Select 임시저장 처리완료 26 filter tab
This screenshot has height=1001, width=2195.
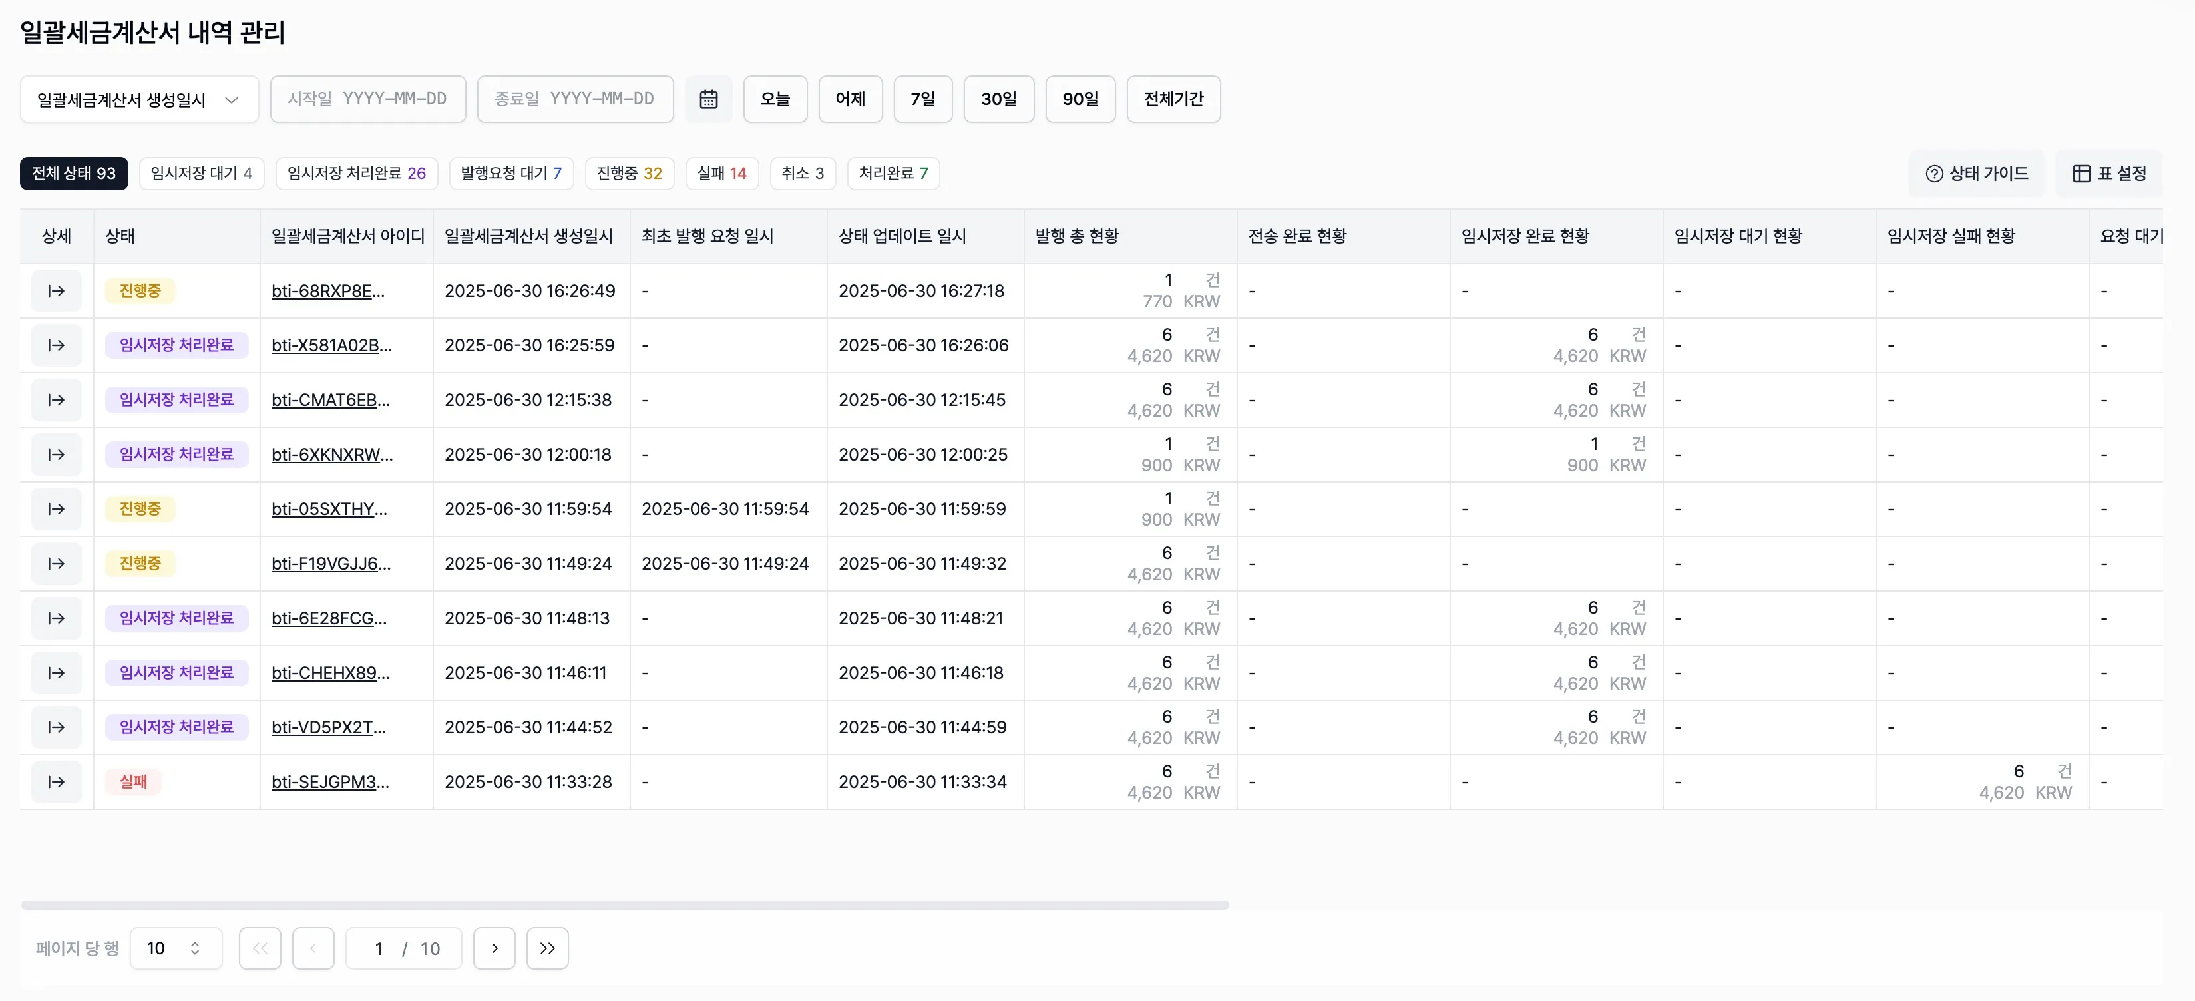coord(356,173)
